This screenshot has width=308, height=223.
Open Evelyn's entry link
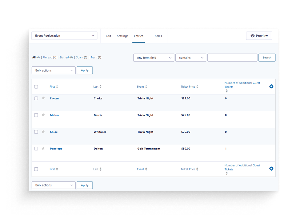54,98
